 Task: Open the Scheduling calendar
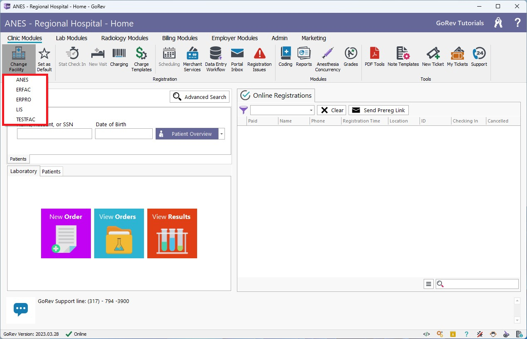[x=169, y=57]
